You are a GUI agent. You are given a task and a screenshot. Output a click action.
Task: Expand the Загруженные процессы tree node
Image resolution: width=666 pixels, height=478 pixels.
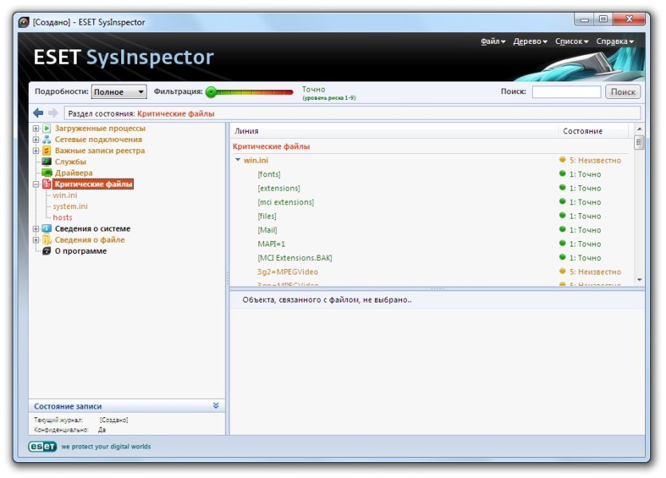point(36,128)
